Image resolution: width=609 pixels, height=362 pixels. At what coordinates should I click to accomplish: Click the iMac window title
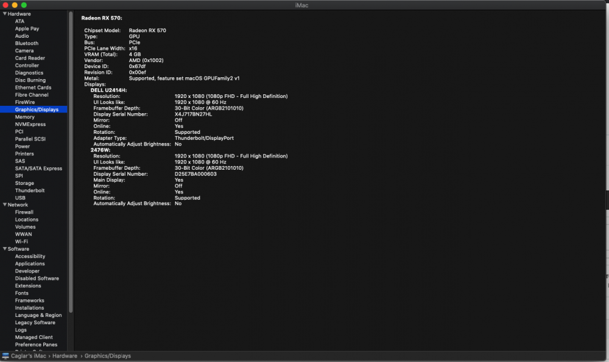tap(301, 5)
